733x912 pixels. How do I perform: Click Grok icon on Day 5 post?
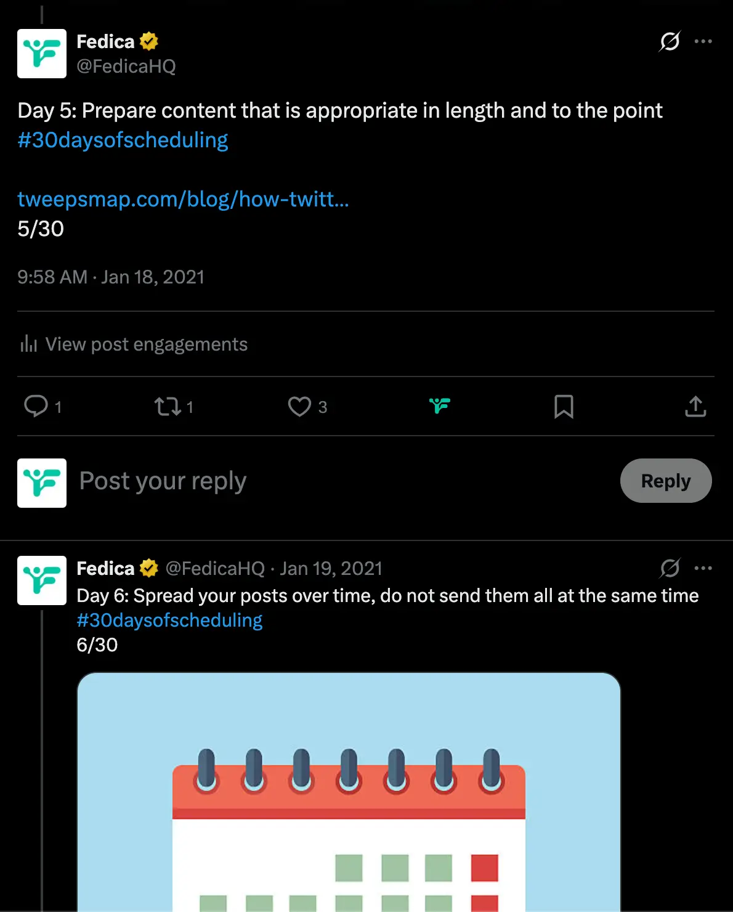coord(670,41)
